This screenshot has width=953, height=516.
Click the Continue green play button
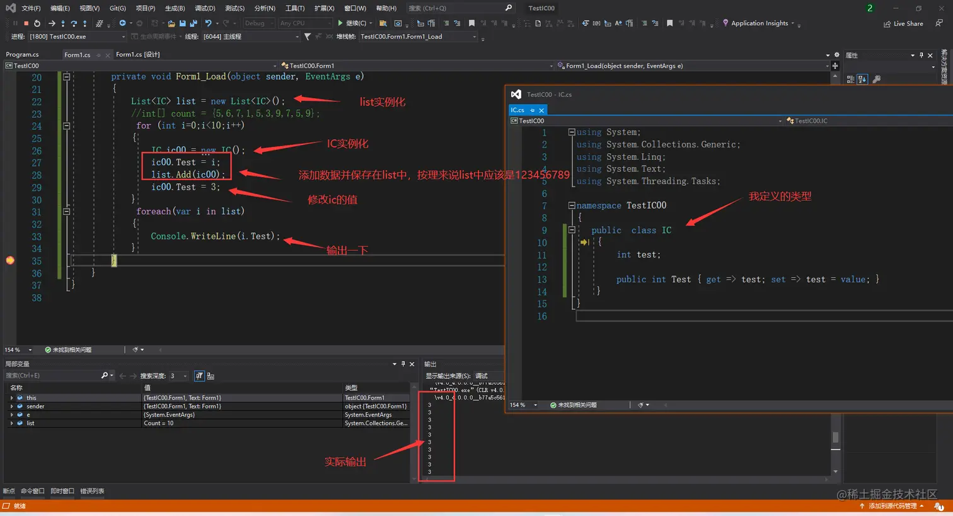340,23
